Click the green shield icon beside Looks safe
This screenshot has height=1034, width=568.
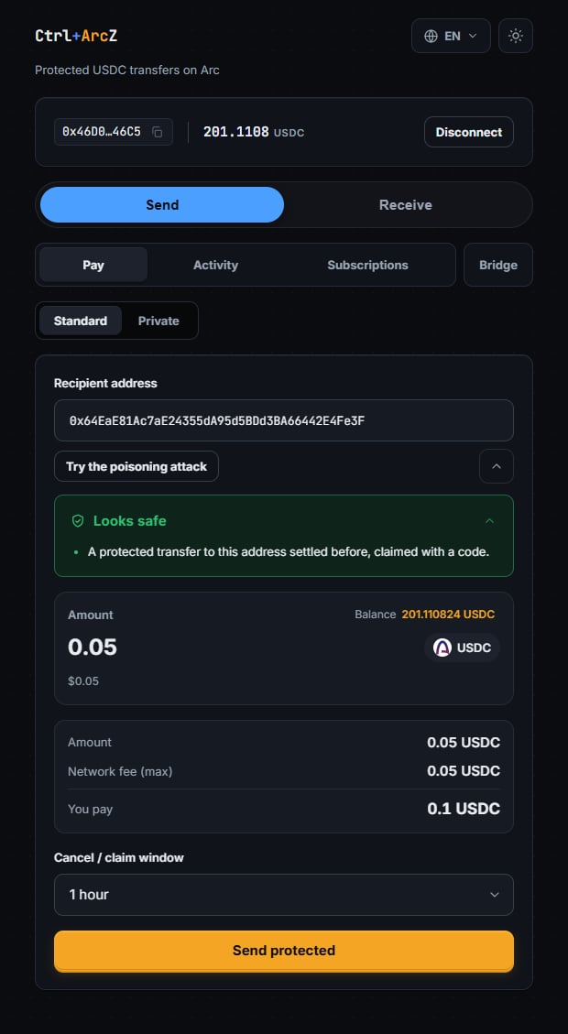point(78,521)
